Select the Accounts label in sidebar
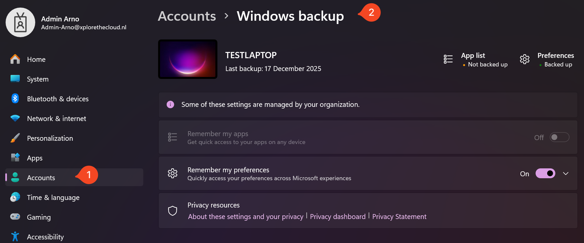Viewport: 584px width, 243px height. pyautogui.click(x=41, y=178)
